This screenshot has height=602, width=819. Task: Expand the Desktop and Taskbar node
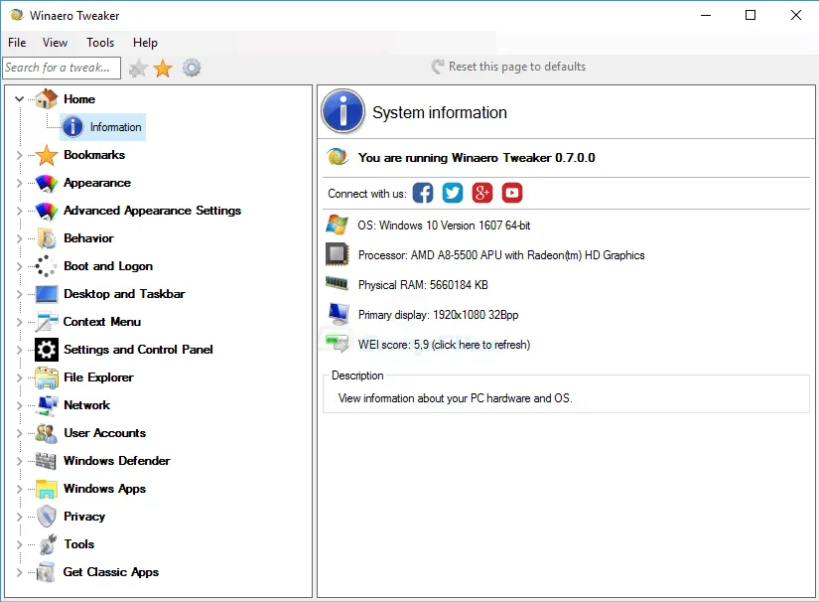pyautogui.click(x=19, y=294)
